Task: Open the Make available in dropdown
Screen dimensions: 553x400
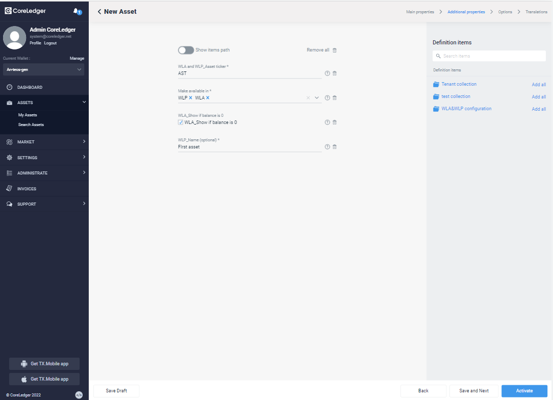Action: click(x=317, y=98)
